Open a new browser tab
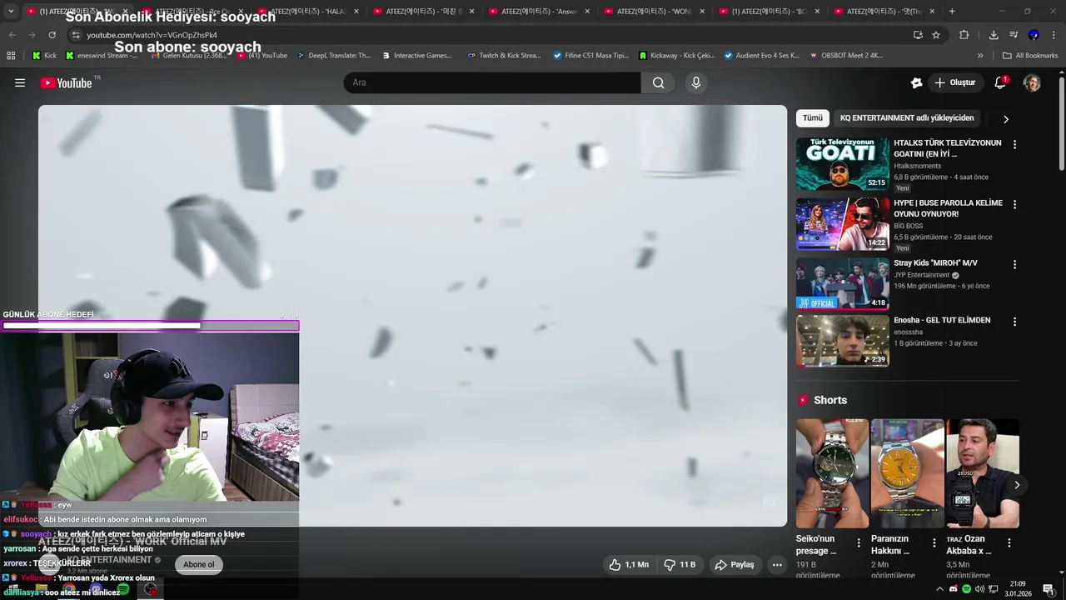This screenshot has height=600, width=1066. (952, 11)
